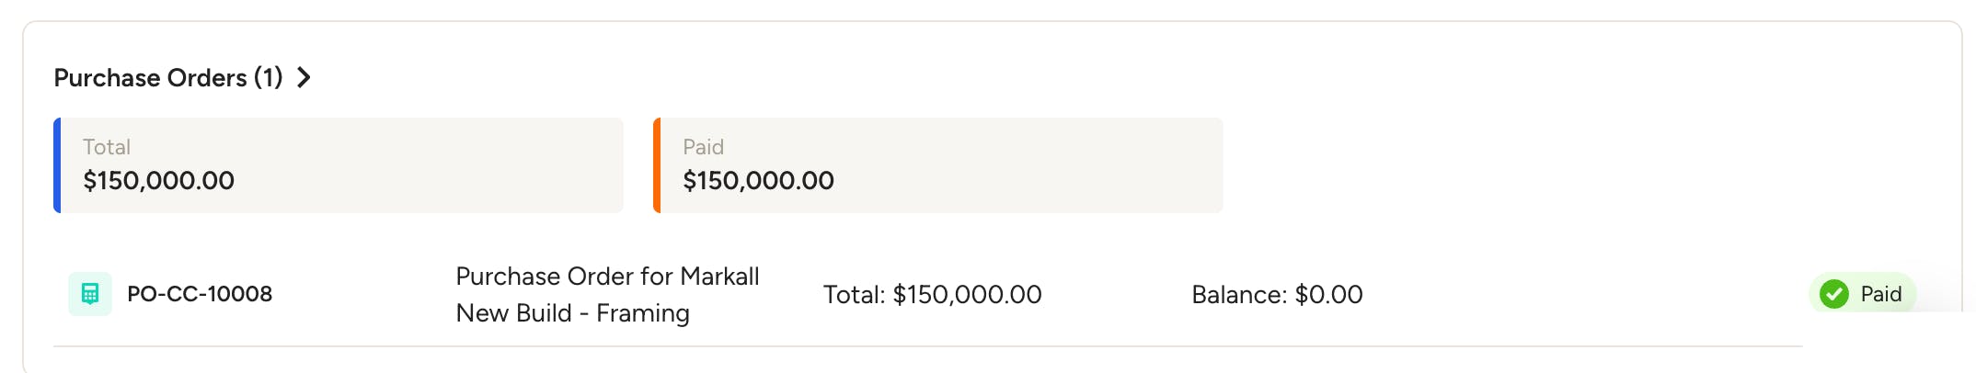Viewport: 1976px width, 373px height.
Task: Click the orange accent bar on Paid card
Action: pos(657,165)
